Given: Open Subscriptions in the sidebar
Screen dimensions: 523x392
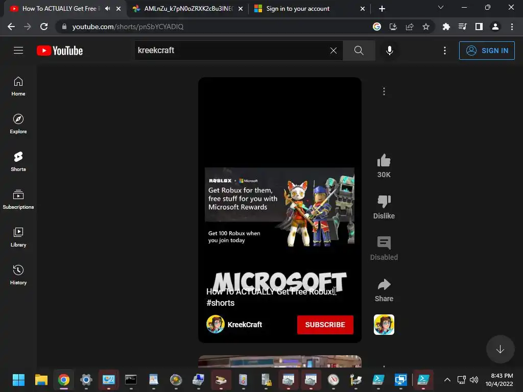Looking at the screenshot, I should click(18, 200).
